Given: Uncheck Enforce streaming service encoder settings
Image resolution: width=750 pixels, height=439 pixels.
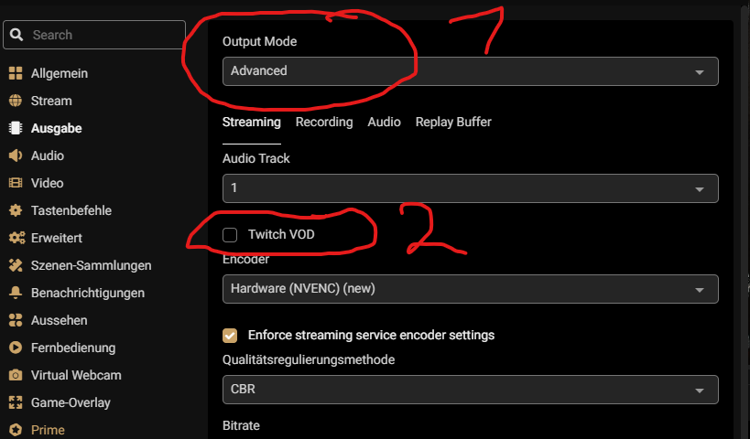Looking at the screenshot, I should point(231,336).
